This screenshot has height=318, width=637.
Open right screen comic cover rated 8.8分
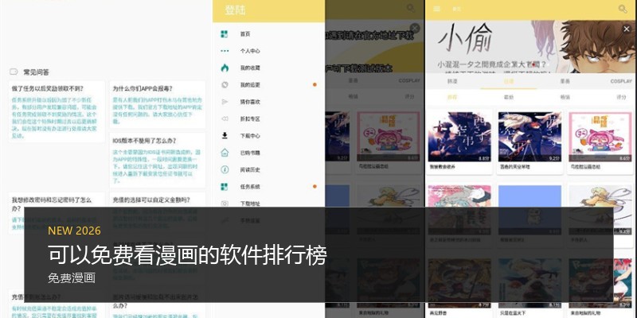coord(459,137)
